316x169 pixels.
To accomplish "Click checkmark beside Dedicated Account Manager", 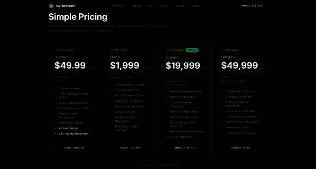I will click(167, 131).
